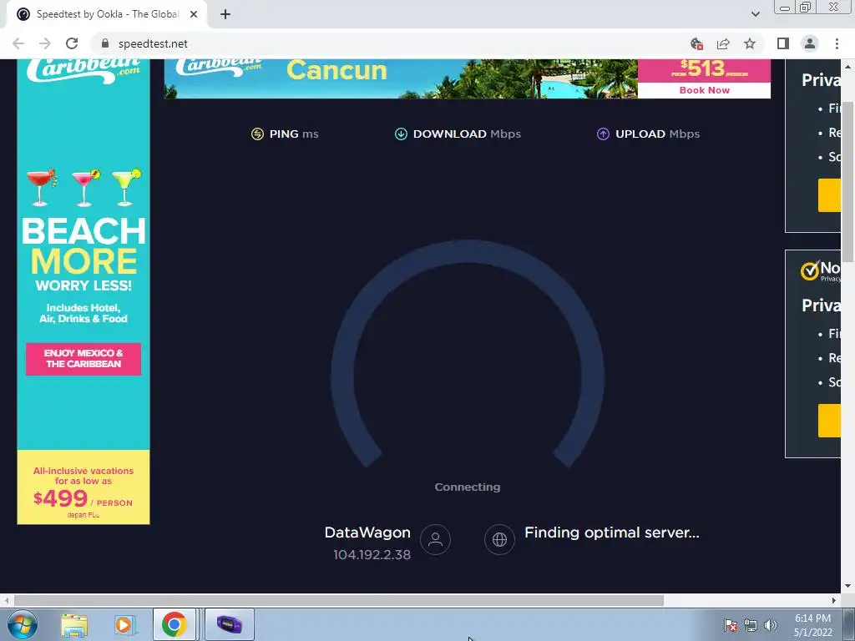Open the Chrome profile avatar

(810, 43)
